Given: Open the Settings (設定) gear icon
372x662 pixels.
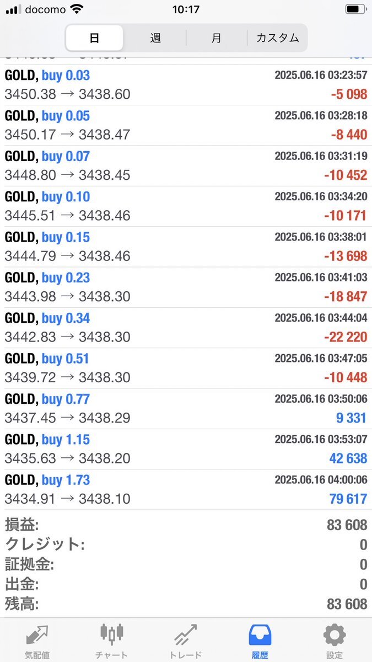Looking at the screenshot, I should coord(335,635).
